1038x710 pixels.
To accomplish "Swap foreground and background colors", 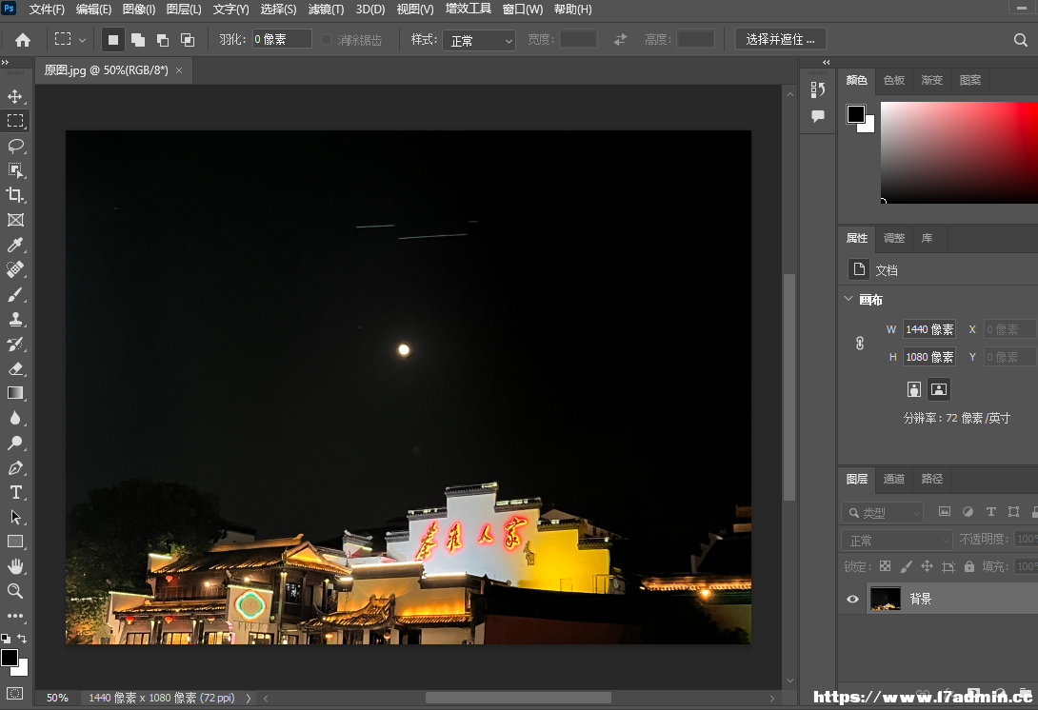I will (x=22, y=639).
